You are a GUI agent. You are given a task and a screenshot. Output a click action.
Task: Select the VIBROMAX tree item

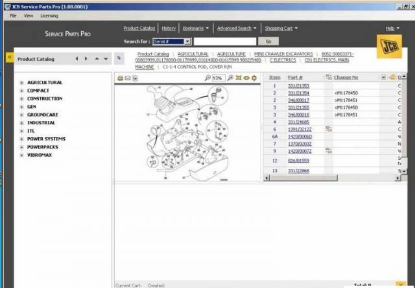click(x=40, y=155)
